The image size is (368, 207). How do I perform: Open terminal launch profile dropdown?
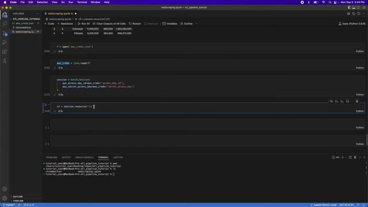tap(346, 157)
